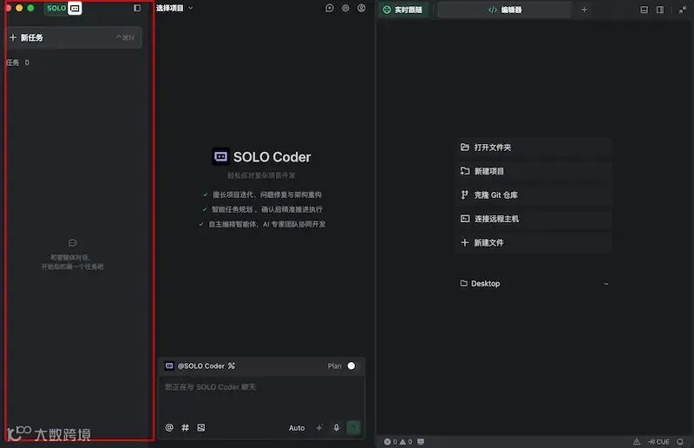Toggle the SOLO mode switch
Image resolution: width=694 pixels, height=448 pixels.
click(63, 8)
